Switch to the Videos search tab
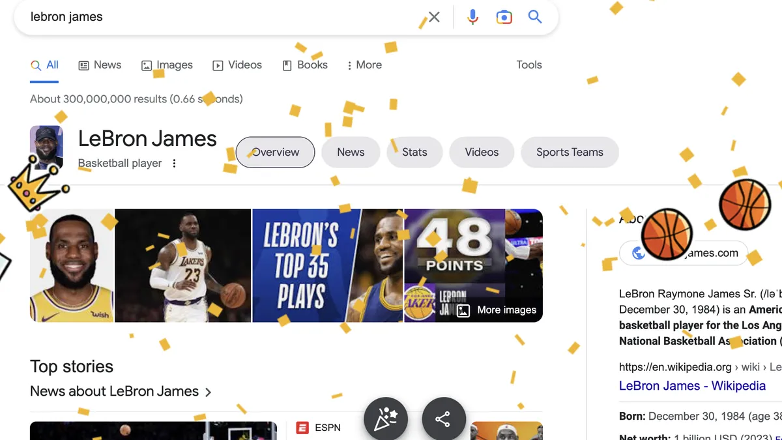 [237, 65]
